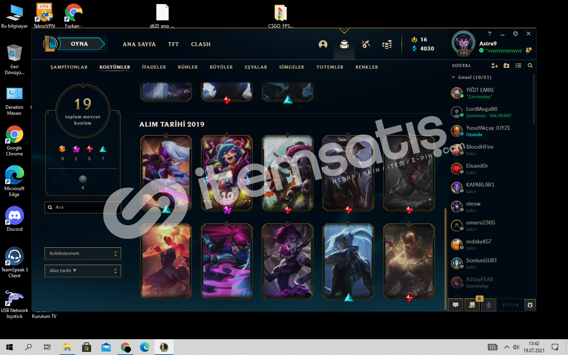
Task: Click the Astra9 summoner avatar
Action: point(463,43)
